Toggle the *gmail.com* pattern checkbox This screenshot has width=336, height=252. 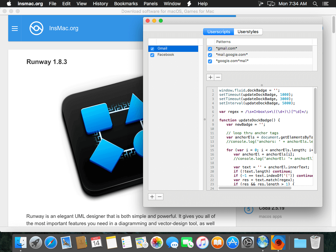tap(210, 49)
